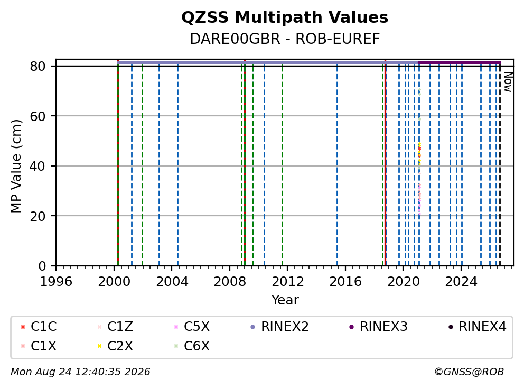Screen dimensions: 524x388
Task: Click the C1Z pale pink legend marker
Action: [x=99, y=327]
